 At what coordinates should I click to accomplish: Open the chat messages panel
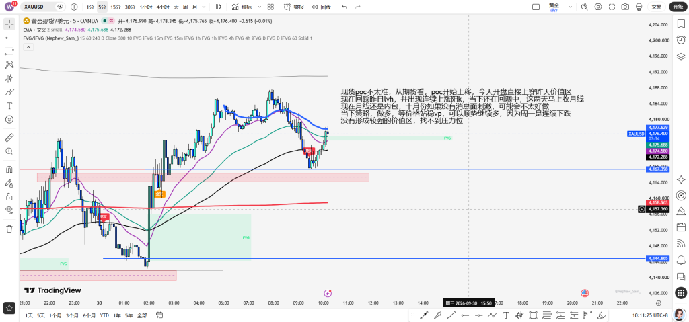(681, 276)
